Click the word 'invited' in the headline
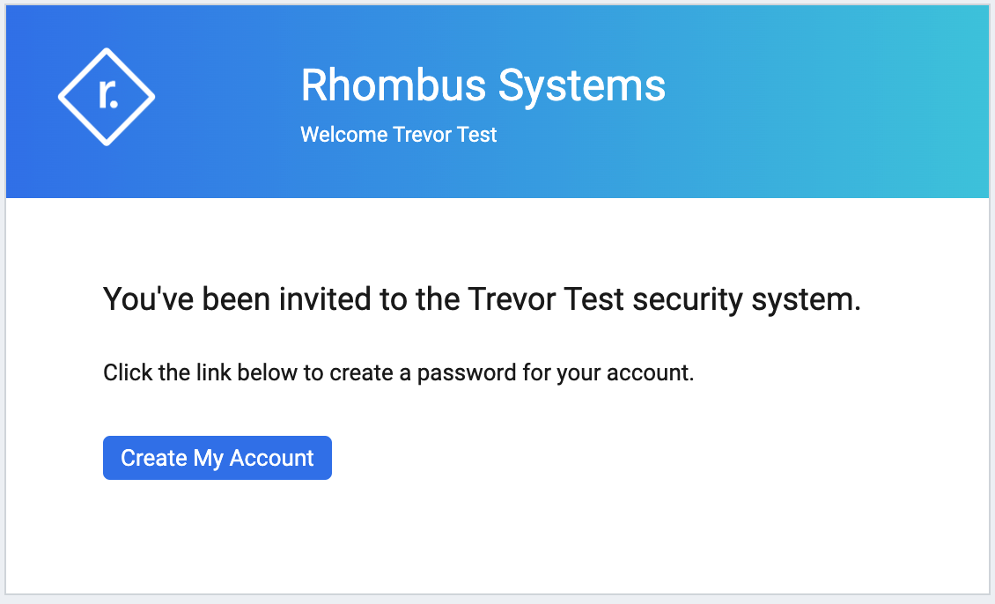The image size is (995, 604). (325, 298)
